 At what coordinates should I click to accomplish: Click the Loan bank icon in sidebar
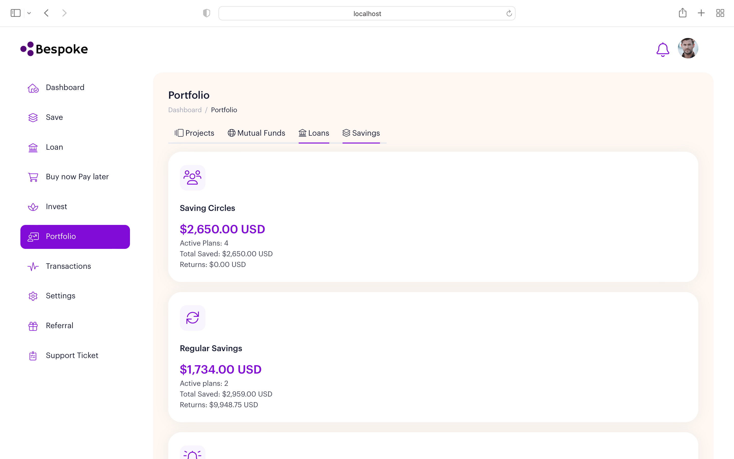tap(33, 148)
